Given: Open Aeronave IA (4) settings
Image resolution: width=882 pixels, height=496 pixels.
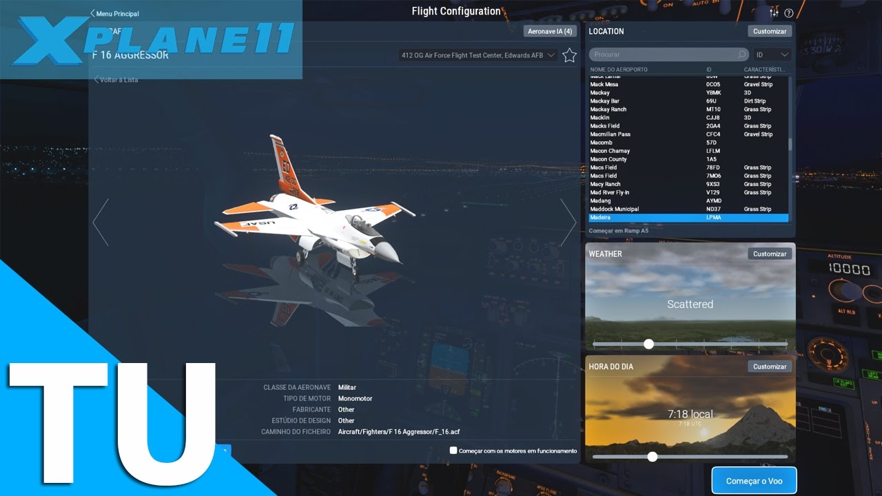Looking at the screenshot, I should click(549, 32).
